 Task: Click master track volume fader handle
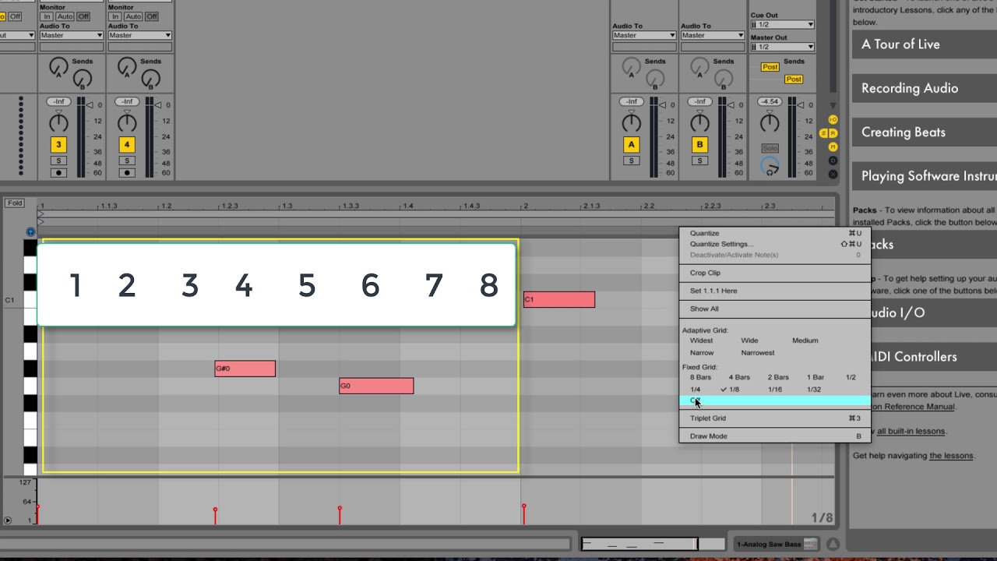point(801,105)
